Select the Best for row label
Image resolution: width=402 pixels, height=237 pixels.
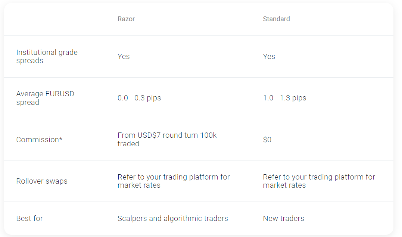pos(29,218)
